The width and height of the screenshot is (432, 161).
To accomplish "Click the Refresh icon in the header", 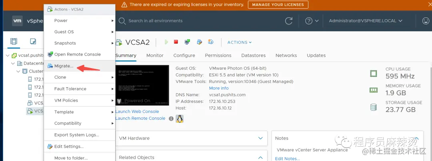I will pyautogui.click(x=289, y=21).
